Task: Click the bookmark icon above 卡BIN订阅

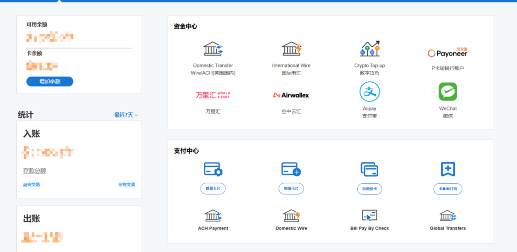Action: tap(448, 169)
